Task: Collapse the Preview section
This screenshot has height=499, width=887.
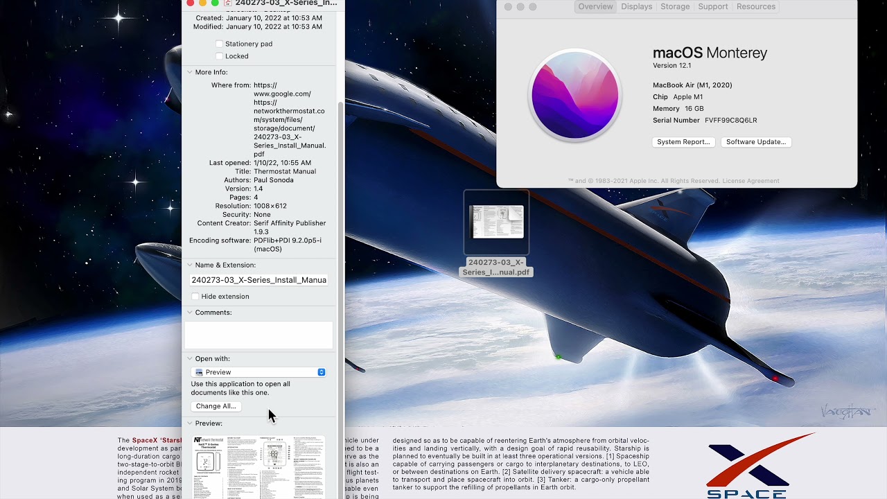Action: pyautogui.click(x=189, y=423)
